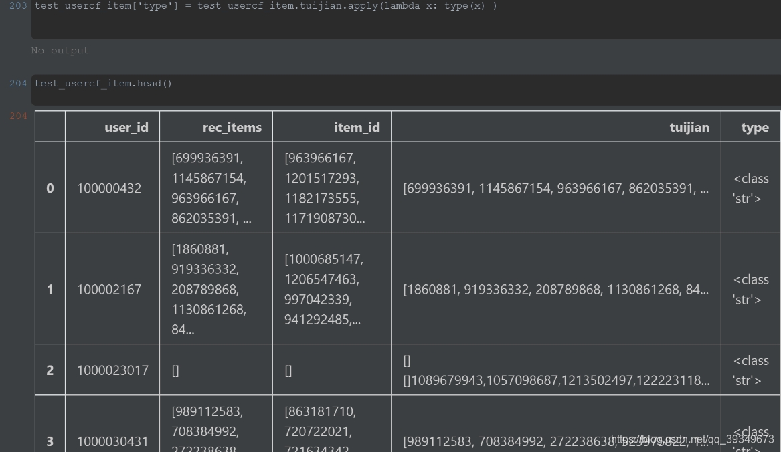Click rec_items cell starting with 989112583
The height and width of the screenshot is (452, 781).
click(x=215, y=424)
